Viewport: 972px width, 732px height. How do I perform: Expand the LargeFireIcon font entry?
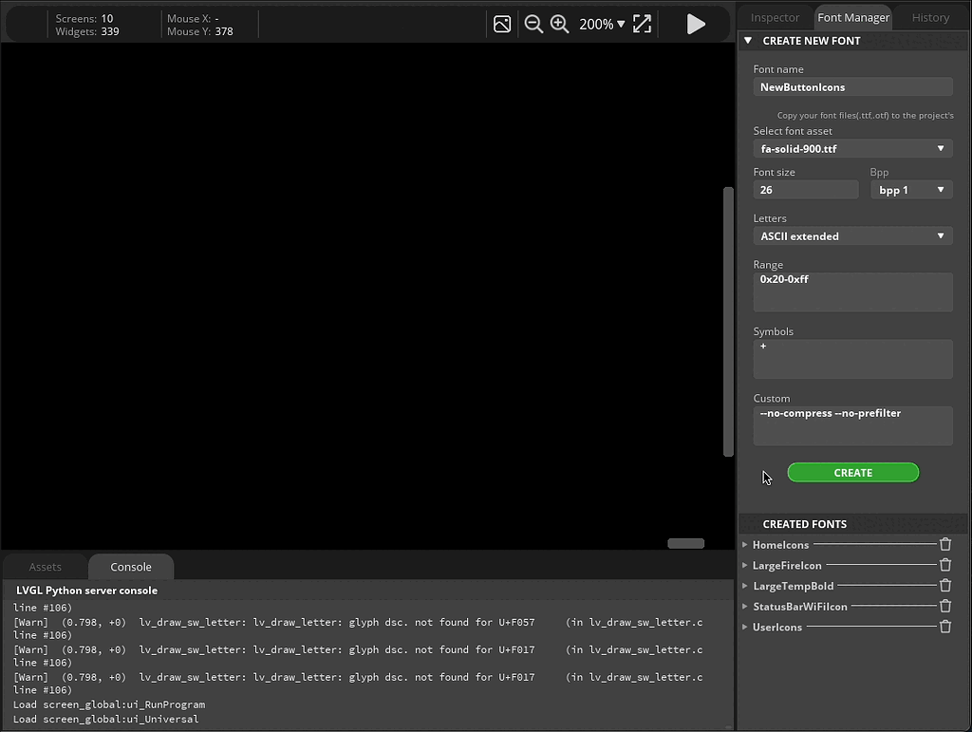click(743, 565)
